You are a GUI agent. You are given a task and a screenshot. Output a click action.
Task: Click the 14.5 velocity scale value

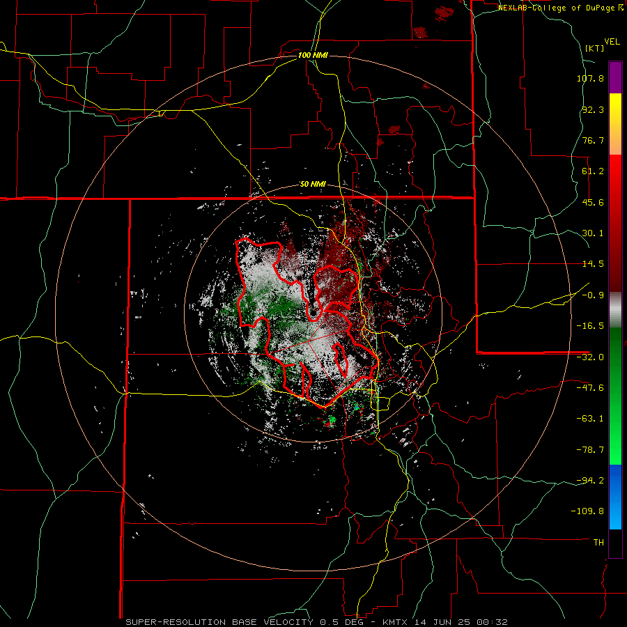tap(593, 264)
